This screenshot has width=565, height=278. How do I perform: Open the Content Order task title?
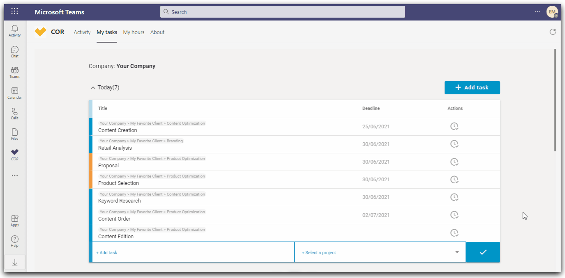115,219
